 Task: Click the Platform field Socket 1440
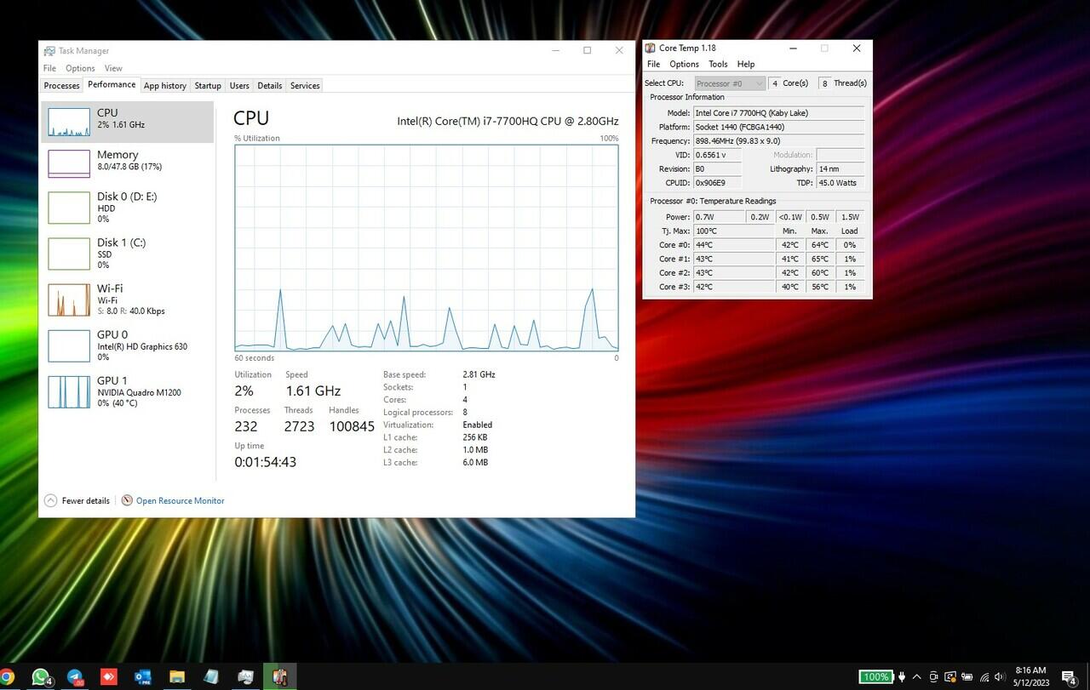pos(779,127)
